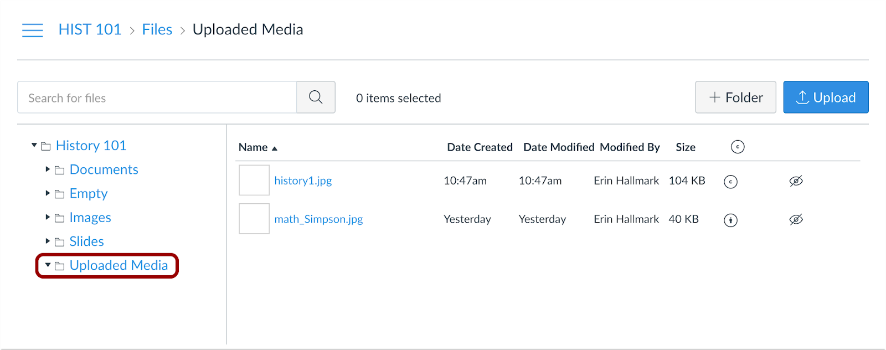Go to HIST 101 breadcrumb
The width and height of the screenshot is (886, 350).
[x=90, y=30]
